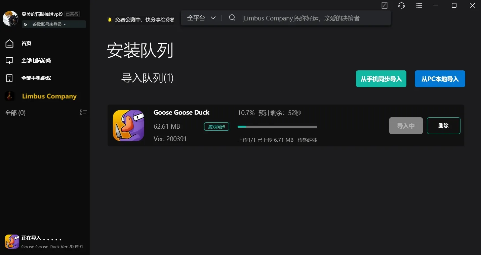
Task: Click 从PC本地导入 button
Action: pos(440,79)
